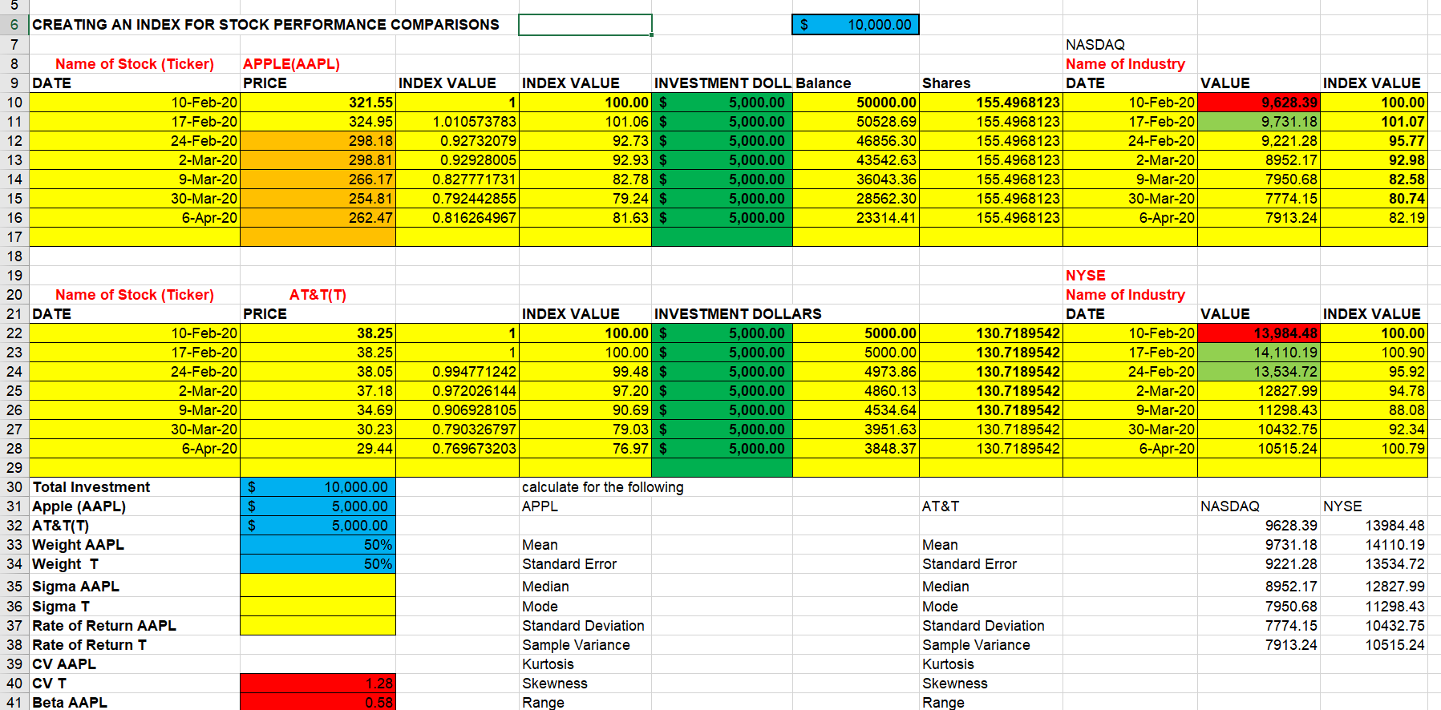The height and width of the screenshot is (710, 1441).
Task: Click the APPL label in row 31
Action: 540,506
